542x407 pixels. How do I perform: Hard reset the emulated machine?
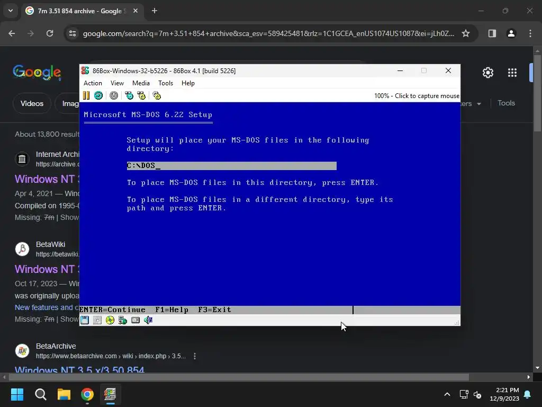pos(98,95)
